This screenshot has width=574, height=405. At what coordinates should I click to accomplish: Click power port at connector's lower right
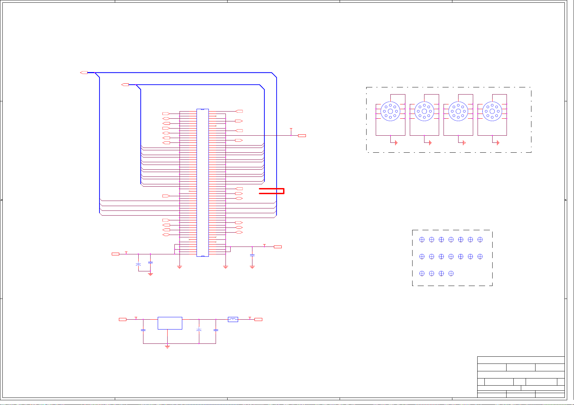click(278, 247)
